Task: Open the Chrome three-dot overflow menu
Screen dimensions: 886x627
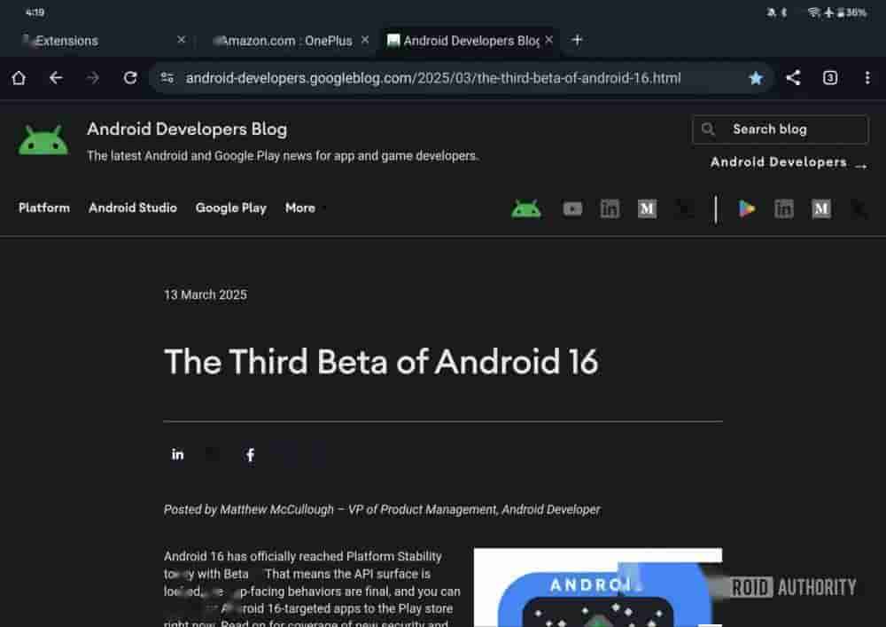Action: 867,78
